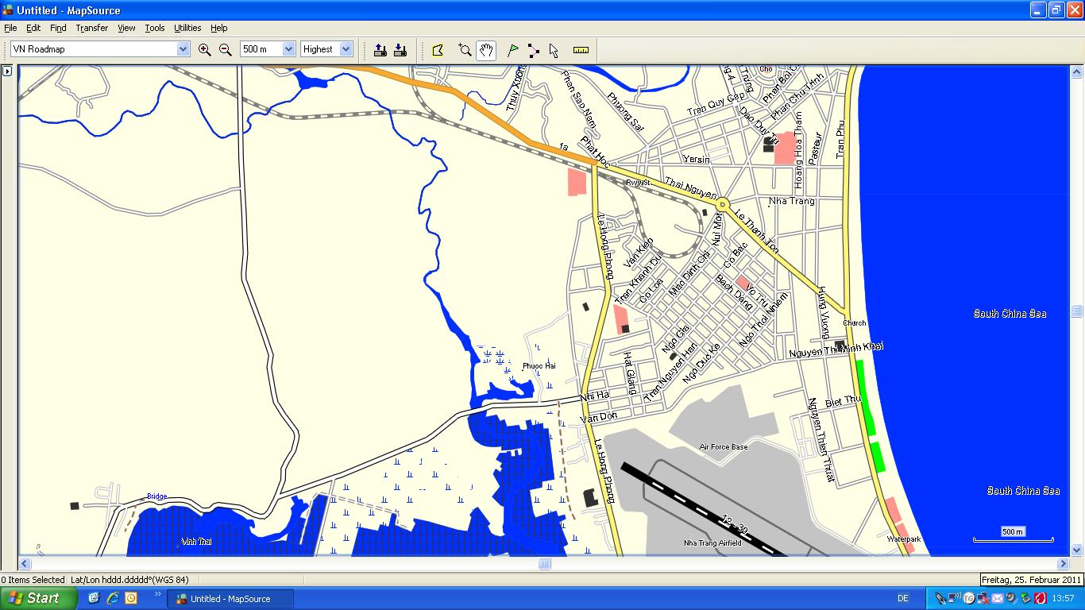
Task: Click the envelope mail tray icon
Action: pos(998,598)
